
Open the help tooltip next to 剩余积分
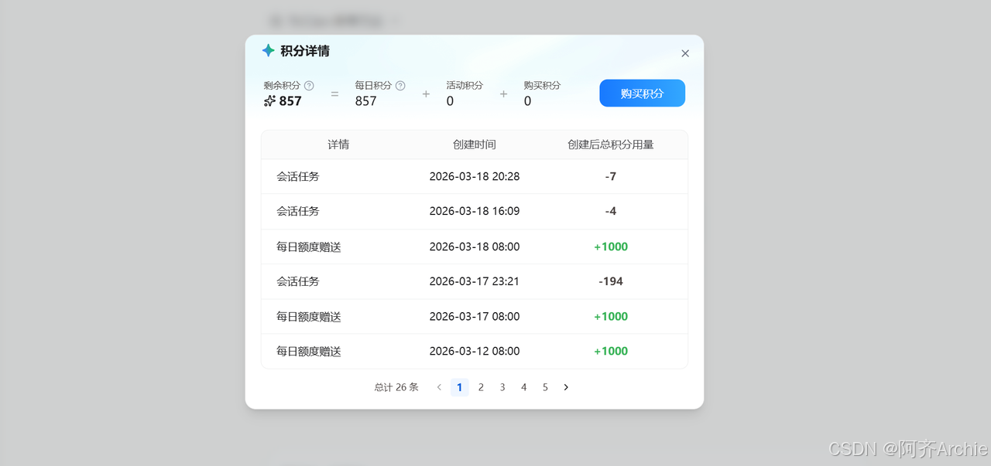pos(310,85)
